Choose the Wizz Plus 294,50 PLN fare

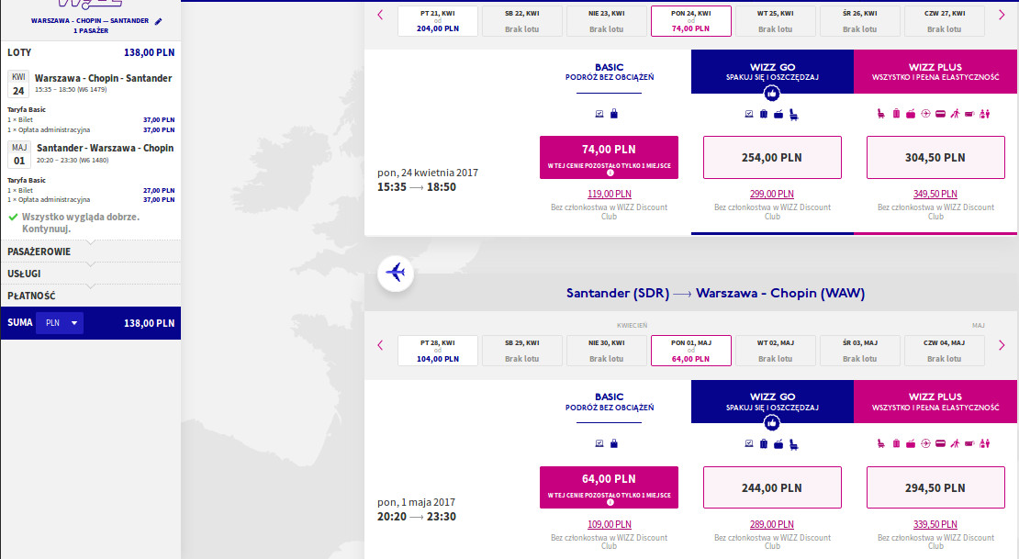(x=935, y=487)
